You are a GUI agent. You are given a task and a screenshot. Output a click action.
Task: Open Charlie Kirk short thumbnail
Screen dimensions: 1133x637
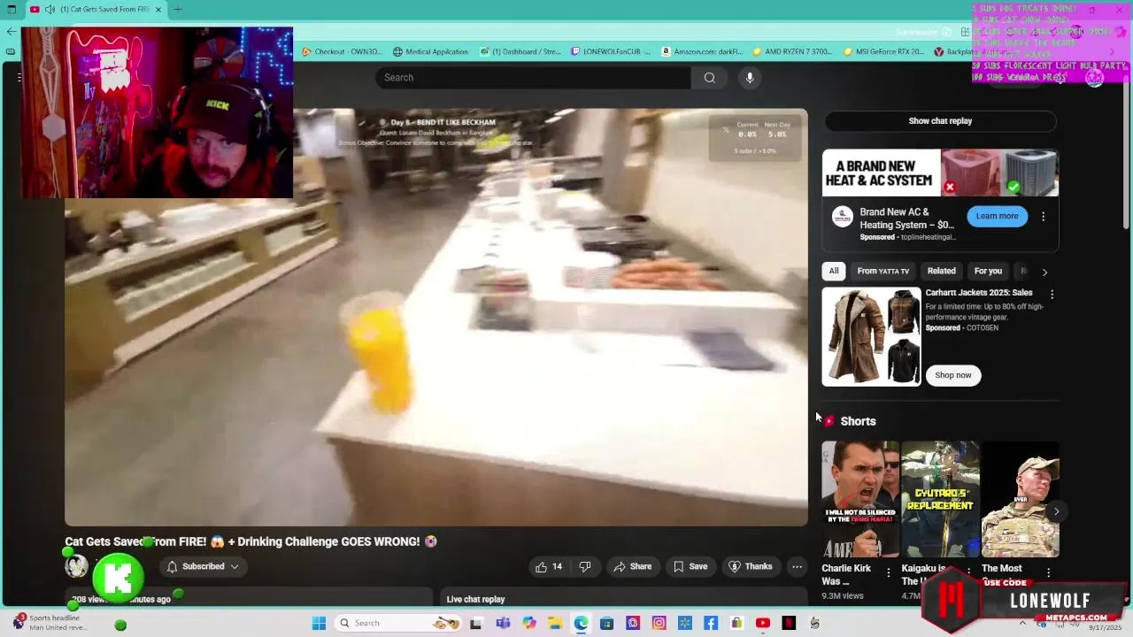point(859,499)
